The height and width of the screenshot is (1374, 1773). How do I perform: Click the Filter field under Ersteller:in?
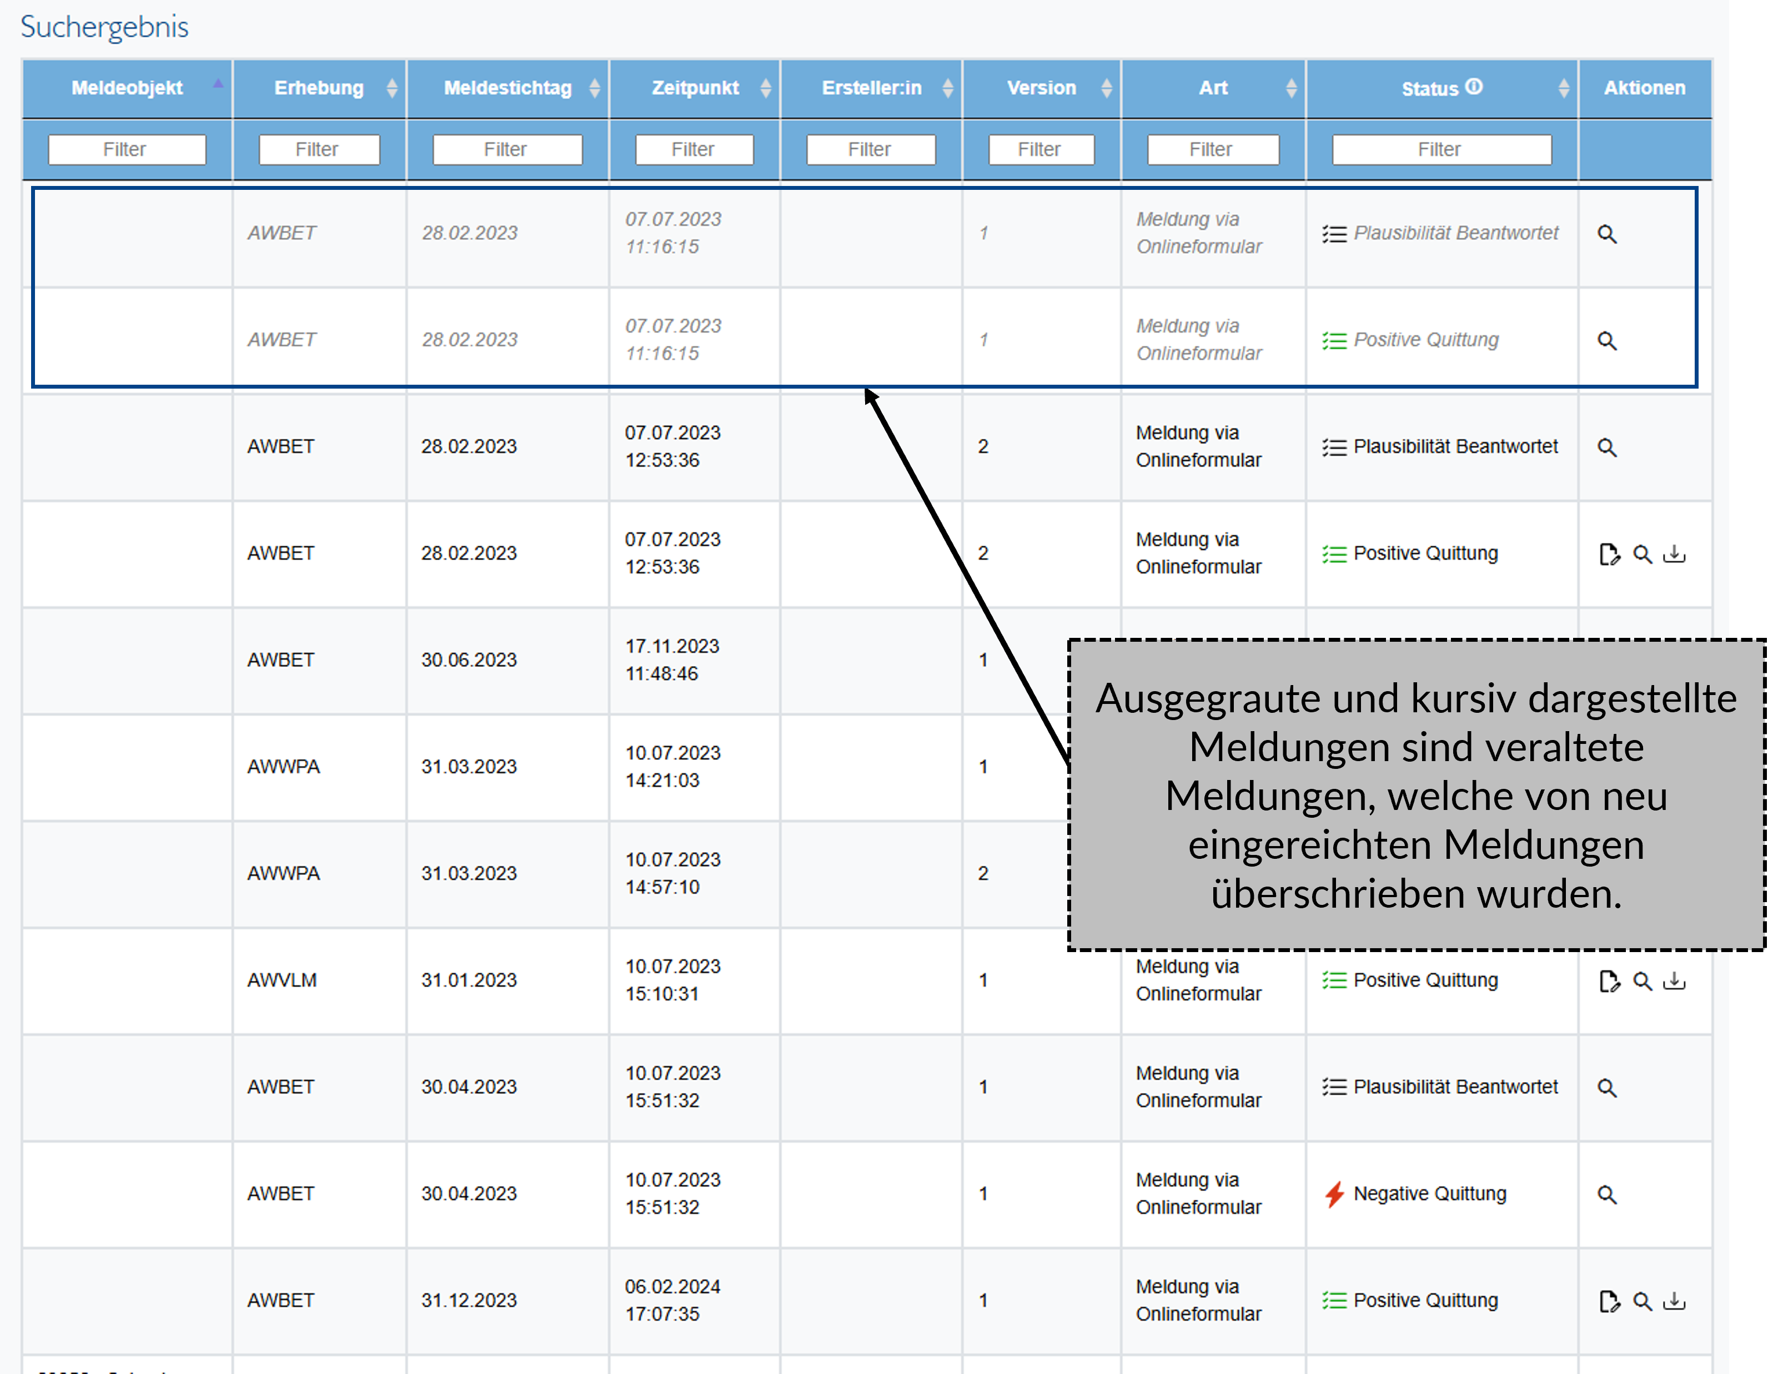point(870,149)
